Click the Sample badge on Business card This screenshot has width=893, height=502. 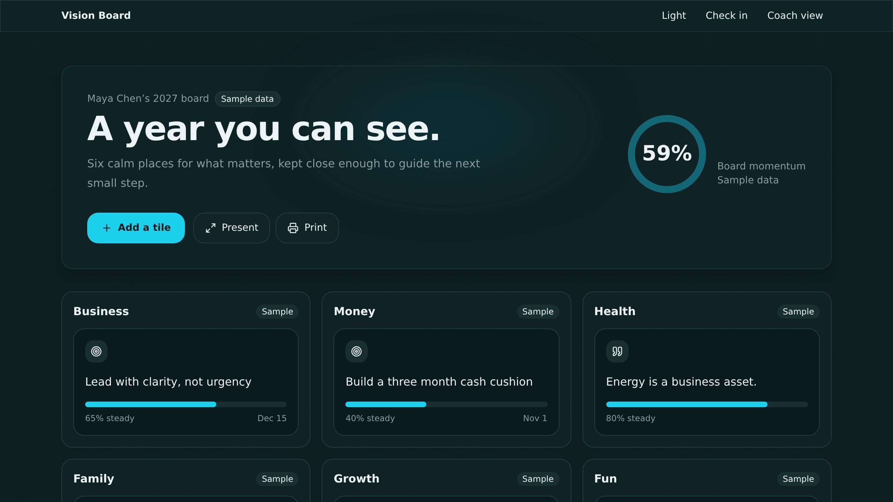277,312
